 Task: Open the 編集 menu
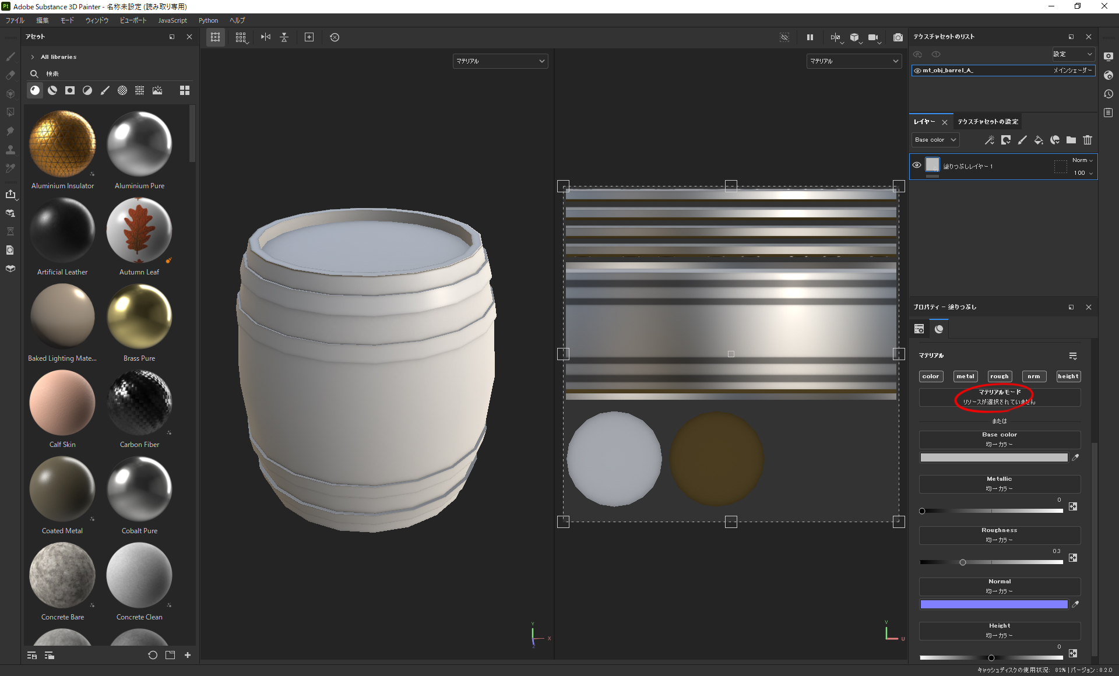point(43,20)
